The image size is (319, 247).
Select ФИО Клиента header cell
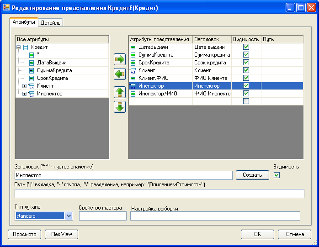click(x=212, y=78)
